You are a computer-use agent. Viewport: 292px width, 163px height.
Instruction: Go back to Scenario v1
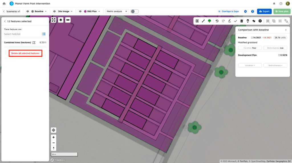[x=4, y=11]
